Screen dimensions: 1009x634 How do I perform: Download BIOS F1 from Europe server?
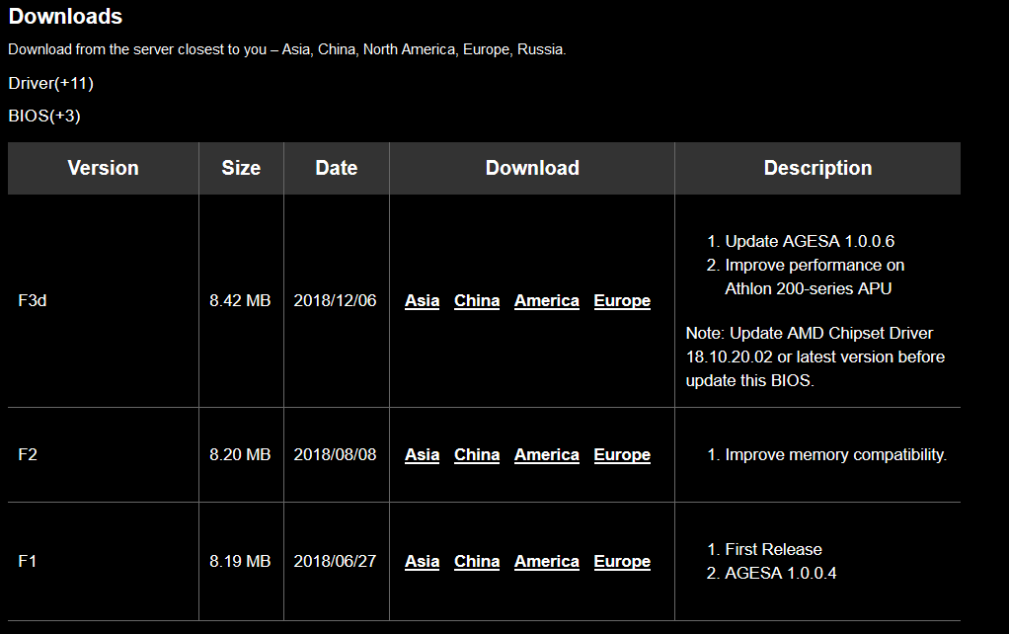click(622, 561)
